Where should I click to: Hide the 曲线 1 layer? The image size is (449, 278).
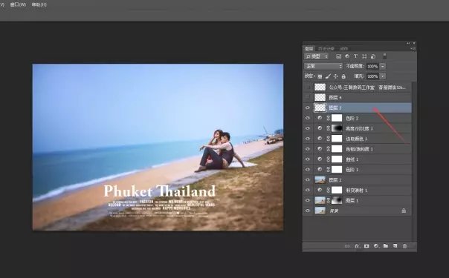pos(308,159)
